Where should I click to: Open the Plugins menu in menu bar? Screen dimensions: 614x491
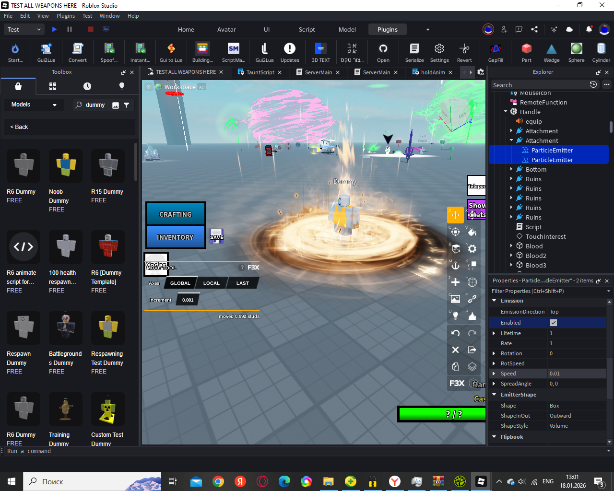click(x=66, y=16)
